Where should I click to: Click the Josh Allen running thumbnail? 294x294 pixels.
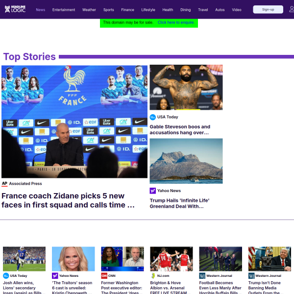click(x=24, y=259)
